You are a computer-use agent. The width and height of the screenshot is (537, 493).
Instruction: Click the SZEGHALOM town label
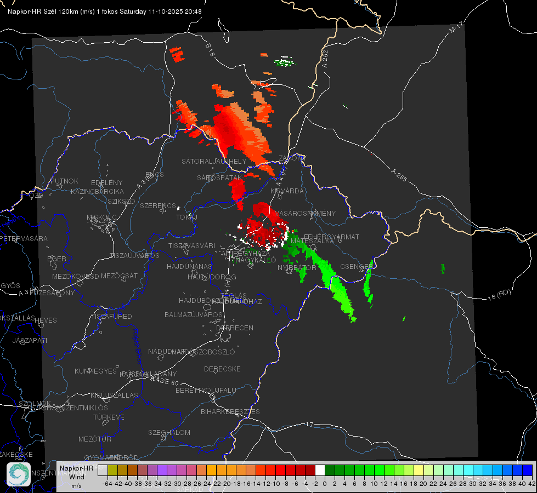(169, 432)
